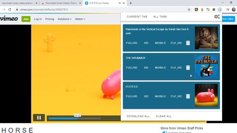Switch to the first browser tab
This screenshot has height=133, width=237.
(19, 3)
